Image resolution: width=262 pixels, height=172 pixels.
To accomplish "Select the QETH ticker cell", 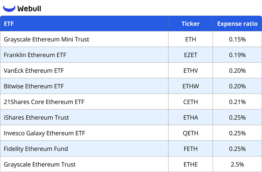I will click(190, 133).
